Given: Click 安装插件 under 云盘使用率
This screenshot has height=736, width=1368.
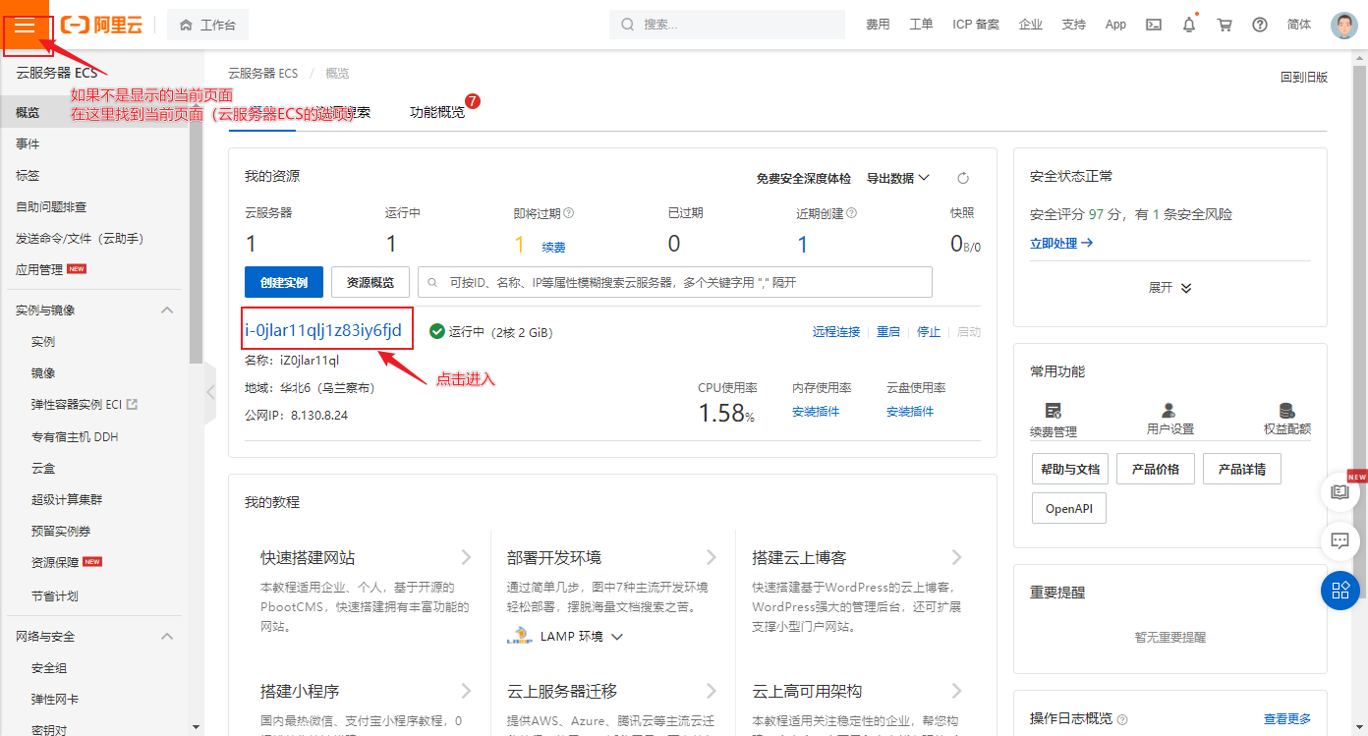Looking at the screenshot, I should [x=910, y=412].
